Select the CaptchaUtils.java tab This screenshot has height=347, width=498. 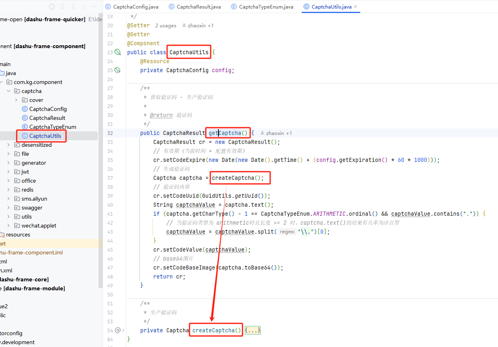click(331, 7)
